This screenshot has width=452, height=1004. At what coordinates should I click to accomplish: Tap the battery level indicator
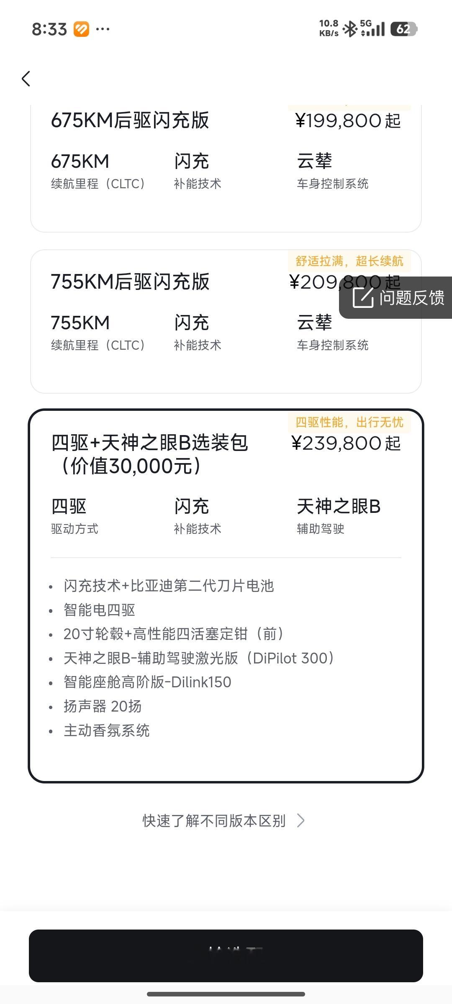[x=403, y=29]
